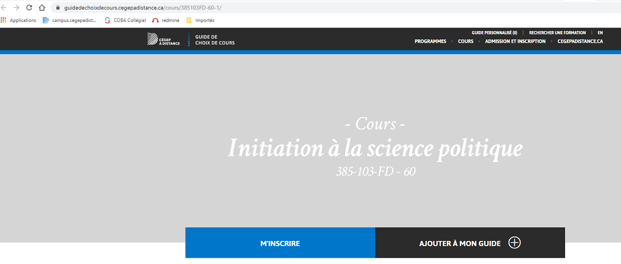The width and height of the screenshot is (621, 264).
Task: Go to the browser home page icon
Action: point(42,8)
